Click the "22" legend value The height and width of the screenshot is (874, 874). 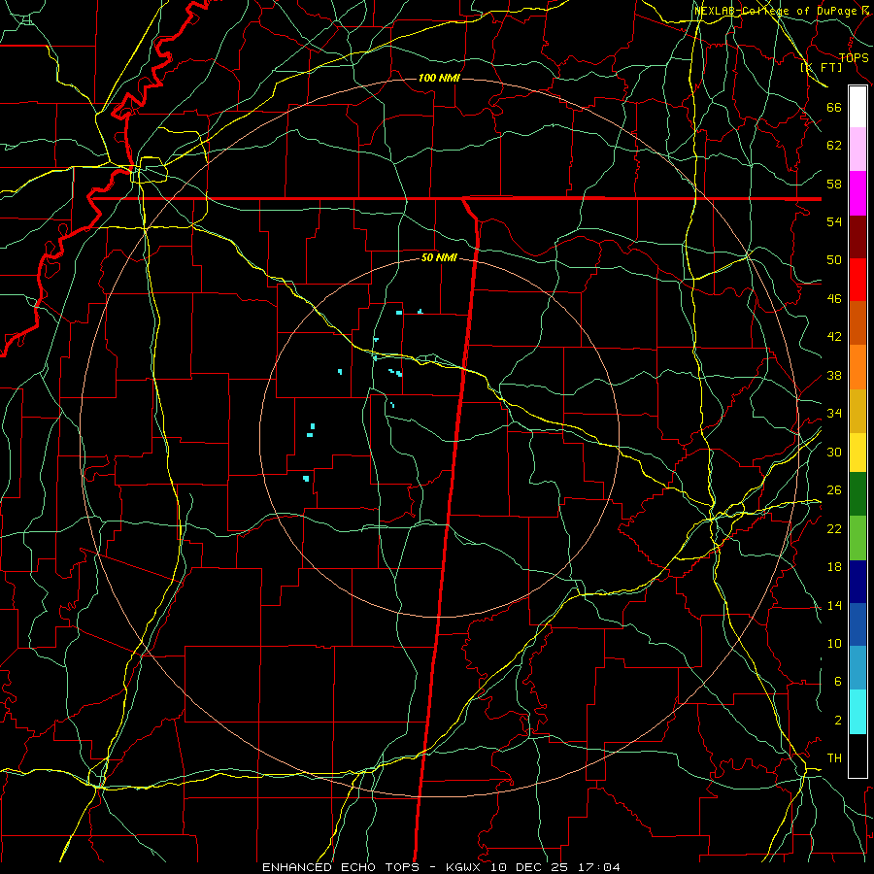pyautogui.click(x=834, y=528)
